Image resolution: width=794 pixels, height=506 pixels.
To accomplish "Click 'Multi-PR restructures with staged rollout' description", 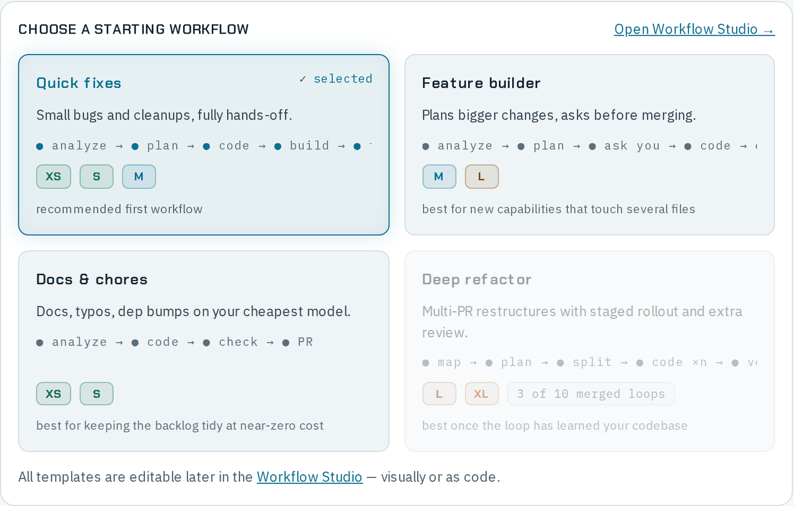I will (x=582, y=322).
